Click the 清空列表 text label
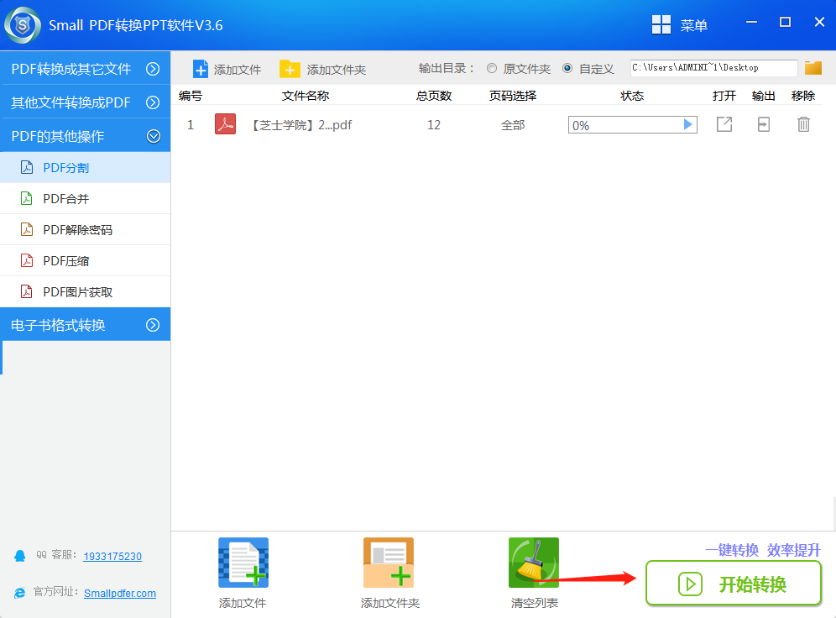The image size is (836, 618). pos(534,603)
